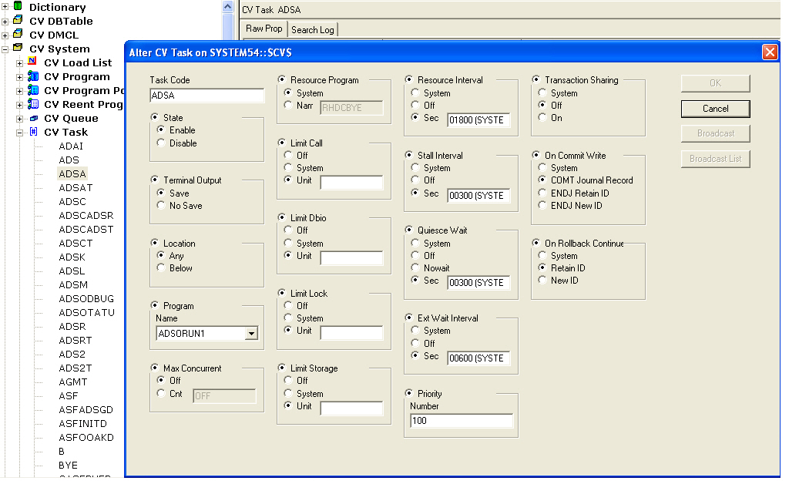The width and height of the screenshot is (789, 501).
Task: Select the BYE task in tree
Action: [x=68, y=466]
